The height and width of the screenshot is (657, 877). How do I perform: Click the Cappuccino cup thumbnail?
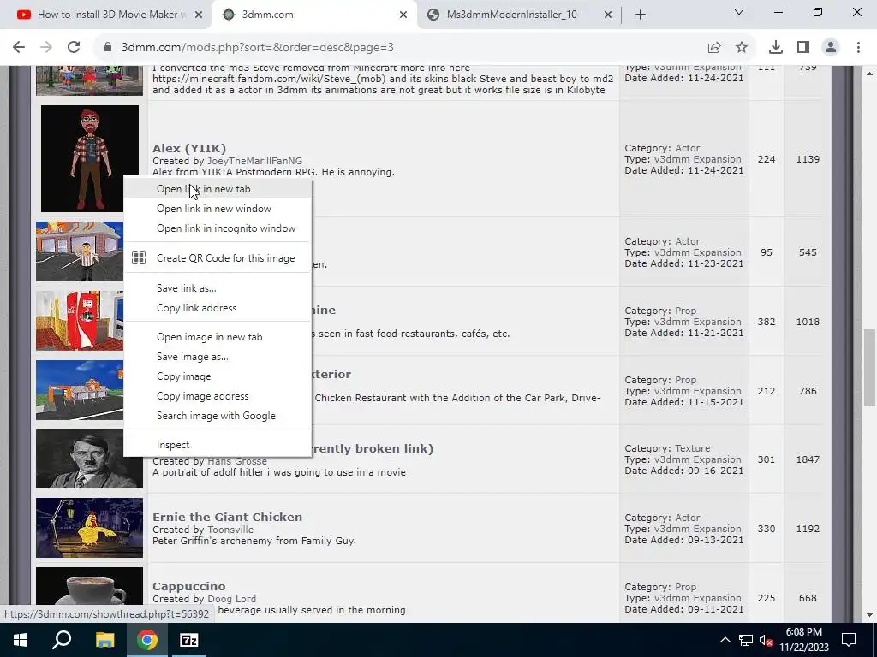point(89,585)
